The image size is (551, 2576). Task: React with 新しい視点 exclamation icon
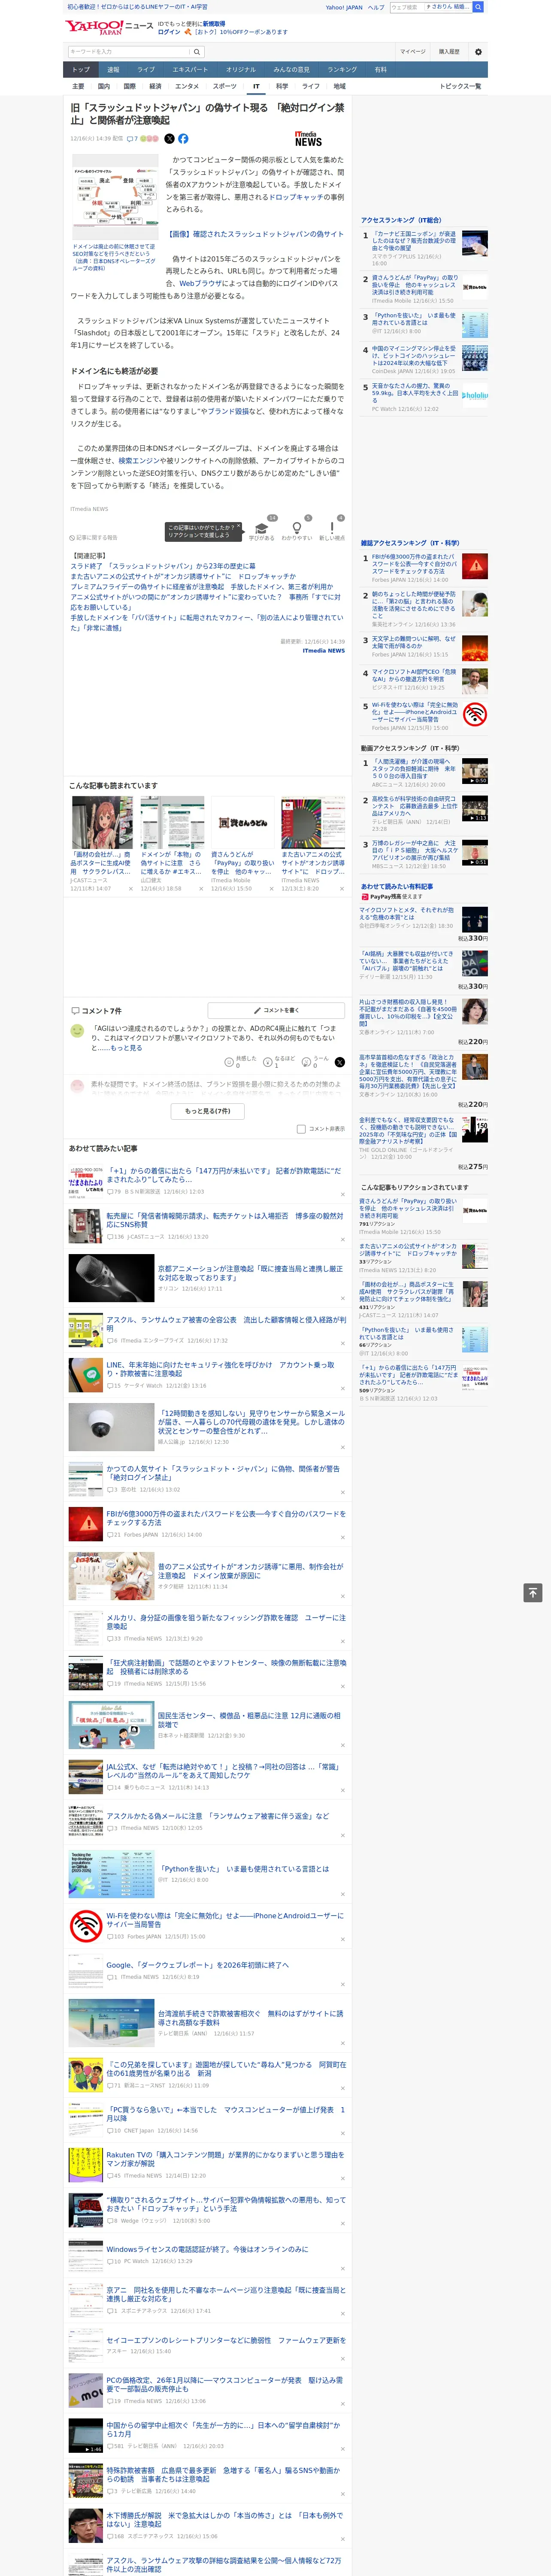(332, 529)
